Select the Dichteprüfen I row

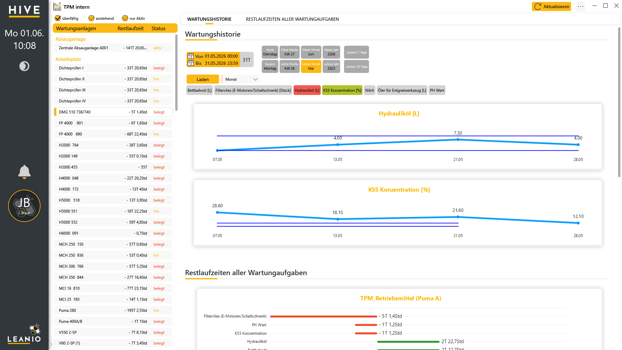pyautogui.click(x=113, y=68)
